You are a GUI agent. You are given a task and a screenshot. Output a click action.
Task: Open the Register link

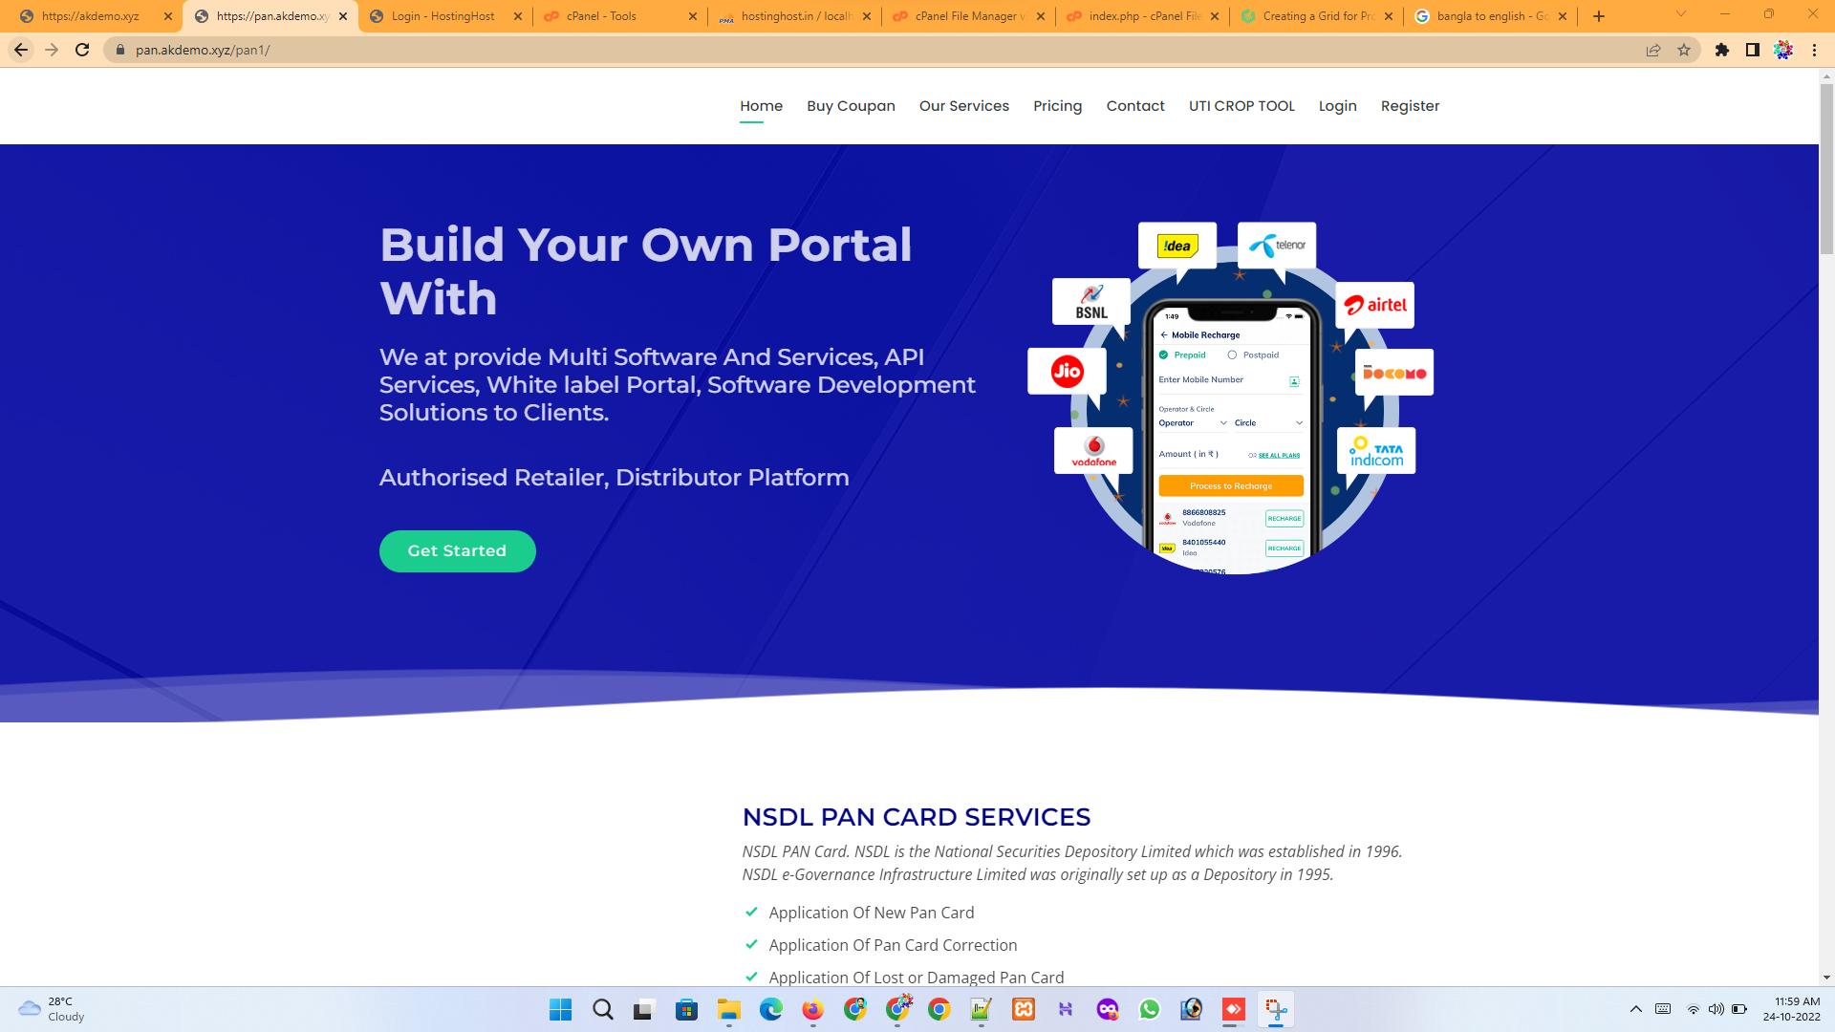coord(1410,106)
